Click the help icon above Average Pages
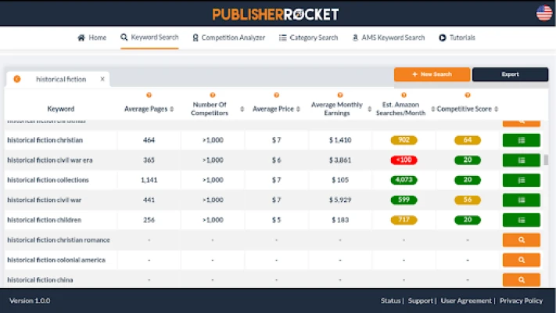The width and height of the screenshot is (556, 313). coord(149,95)
